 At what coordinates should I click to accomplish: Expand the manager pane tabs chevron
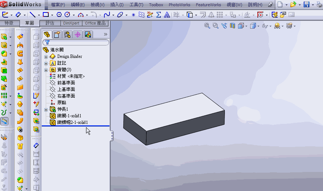105,34
